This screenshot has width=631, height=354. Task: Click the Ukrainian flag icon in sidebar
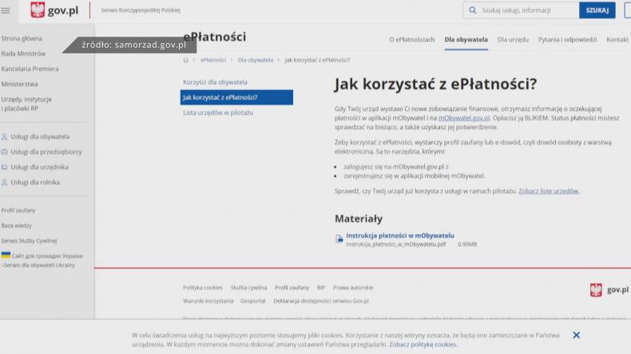pyautogui.click(x=6, y=255)
